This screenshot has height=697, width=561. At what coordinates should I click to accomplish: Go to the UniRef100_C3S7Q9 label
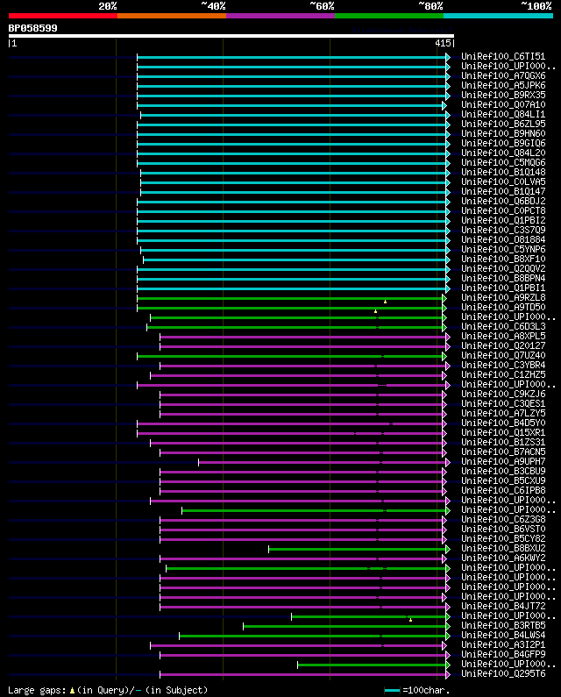[x=503, y=230]
